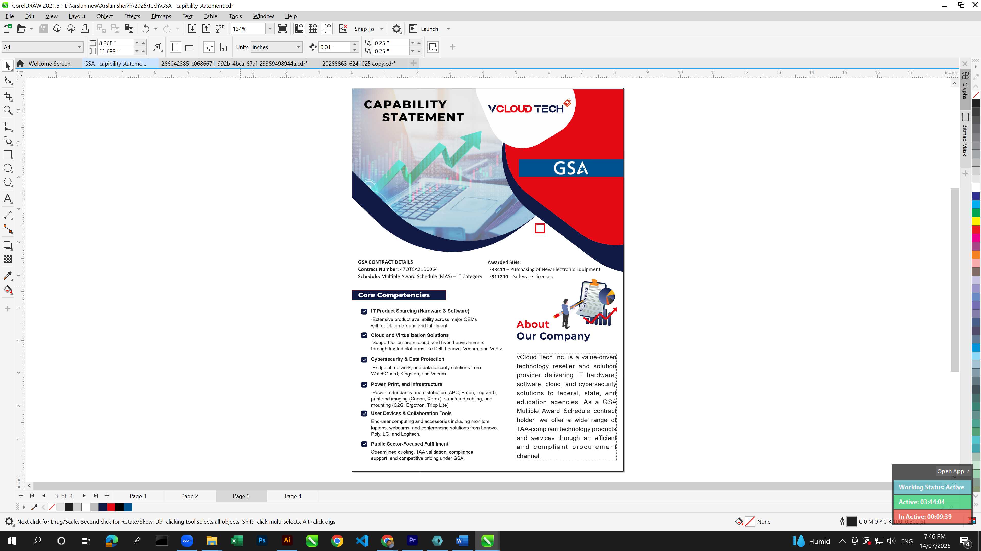Open the Print dialog from toolbar
Image resolution: width=981 pixels, height=551 pixels.
pyautogui.click(x=85, y=29)
